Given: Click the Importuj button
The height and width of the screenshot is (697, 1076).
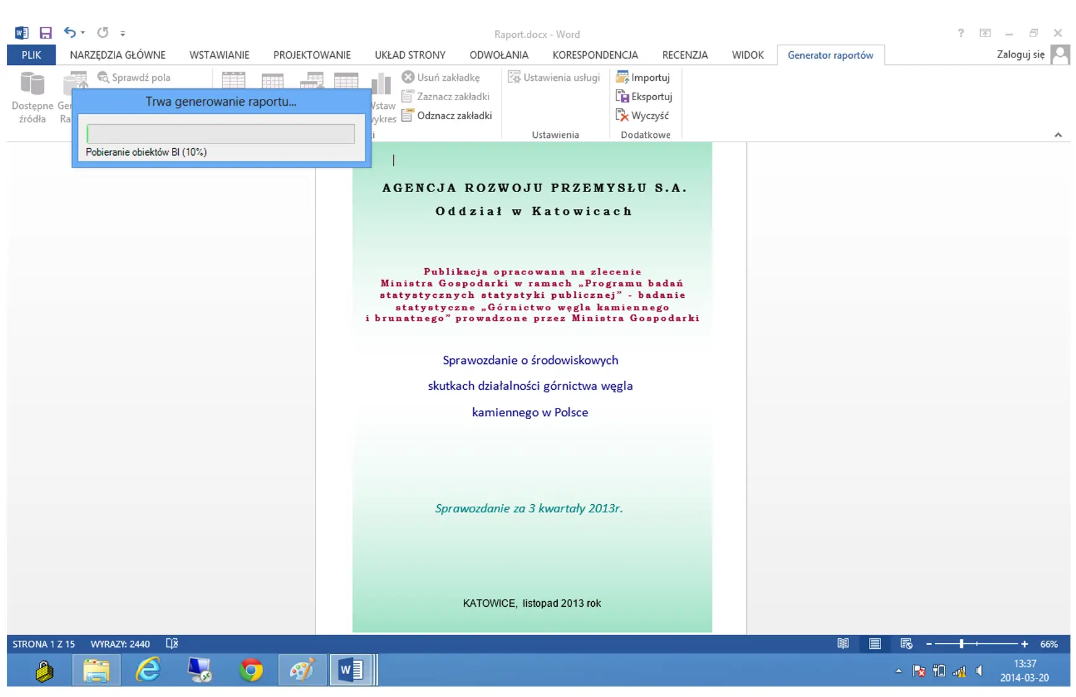Looking at the screenshot, I should click(x=643, y=77).
